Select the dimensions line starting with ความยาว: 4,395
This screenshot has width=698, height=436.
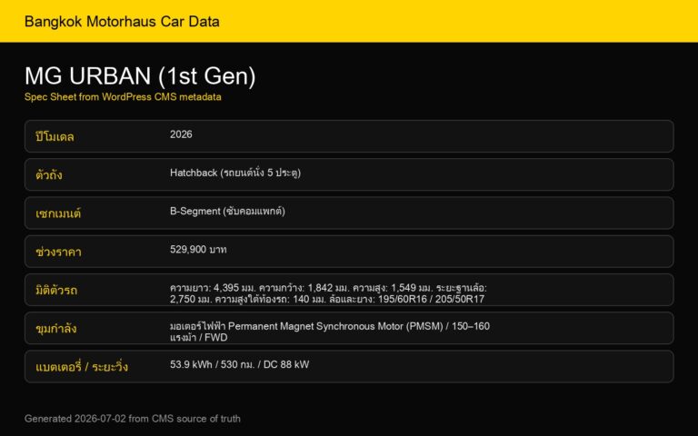[328, 288]
